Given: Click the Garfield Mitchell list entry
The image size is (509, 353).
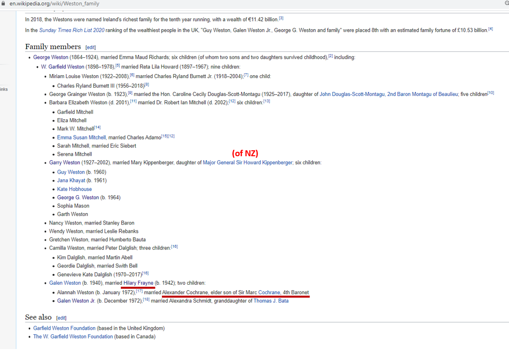Looking at the screenshot, I should click(75, 112).
